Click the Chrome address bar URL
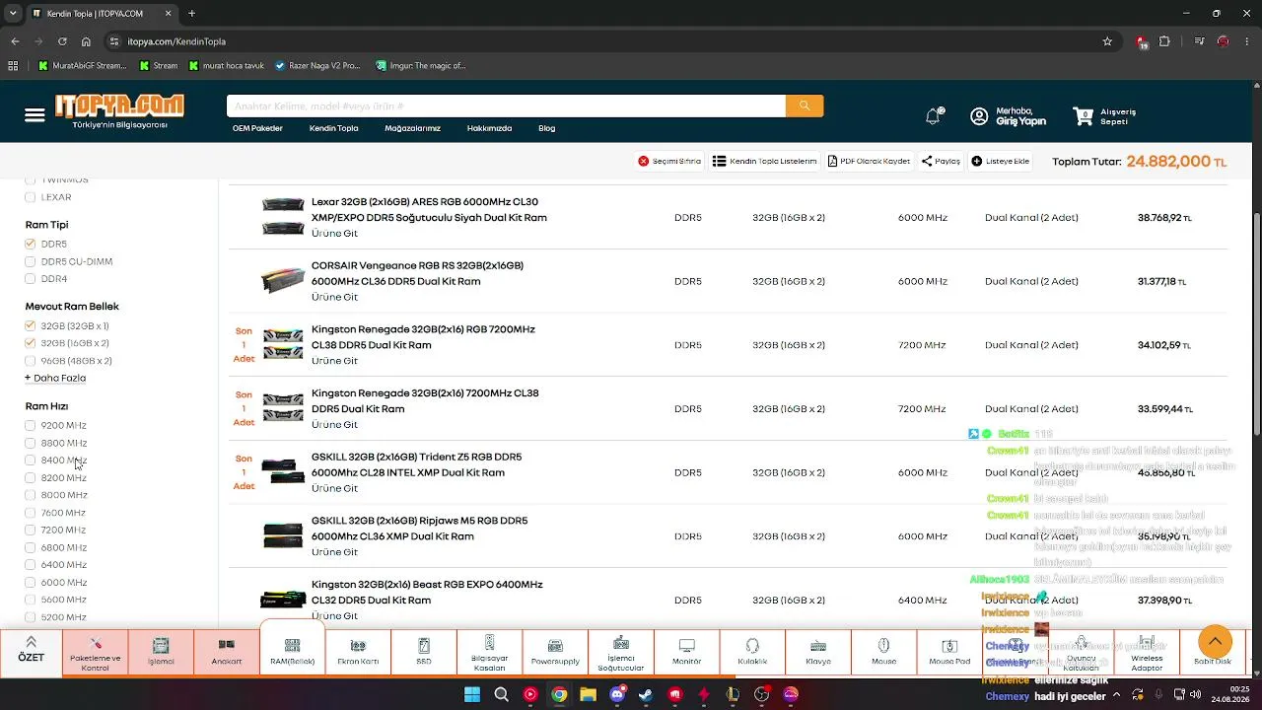 coord(176,41)
